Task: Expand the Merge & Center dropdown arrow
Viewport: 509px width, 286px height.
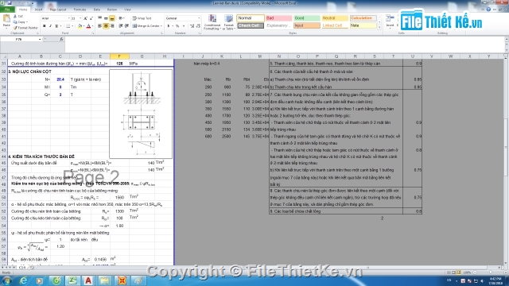Action: tap(161, 26)
